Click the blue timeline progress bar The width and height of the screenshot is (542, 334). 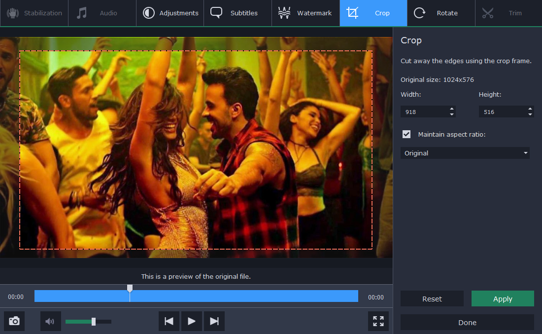(x=196, y=297)
